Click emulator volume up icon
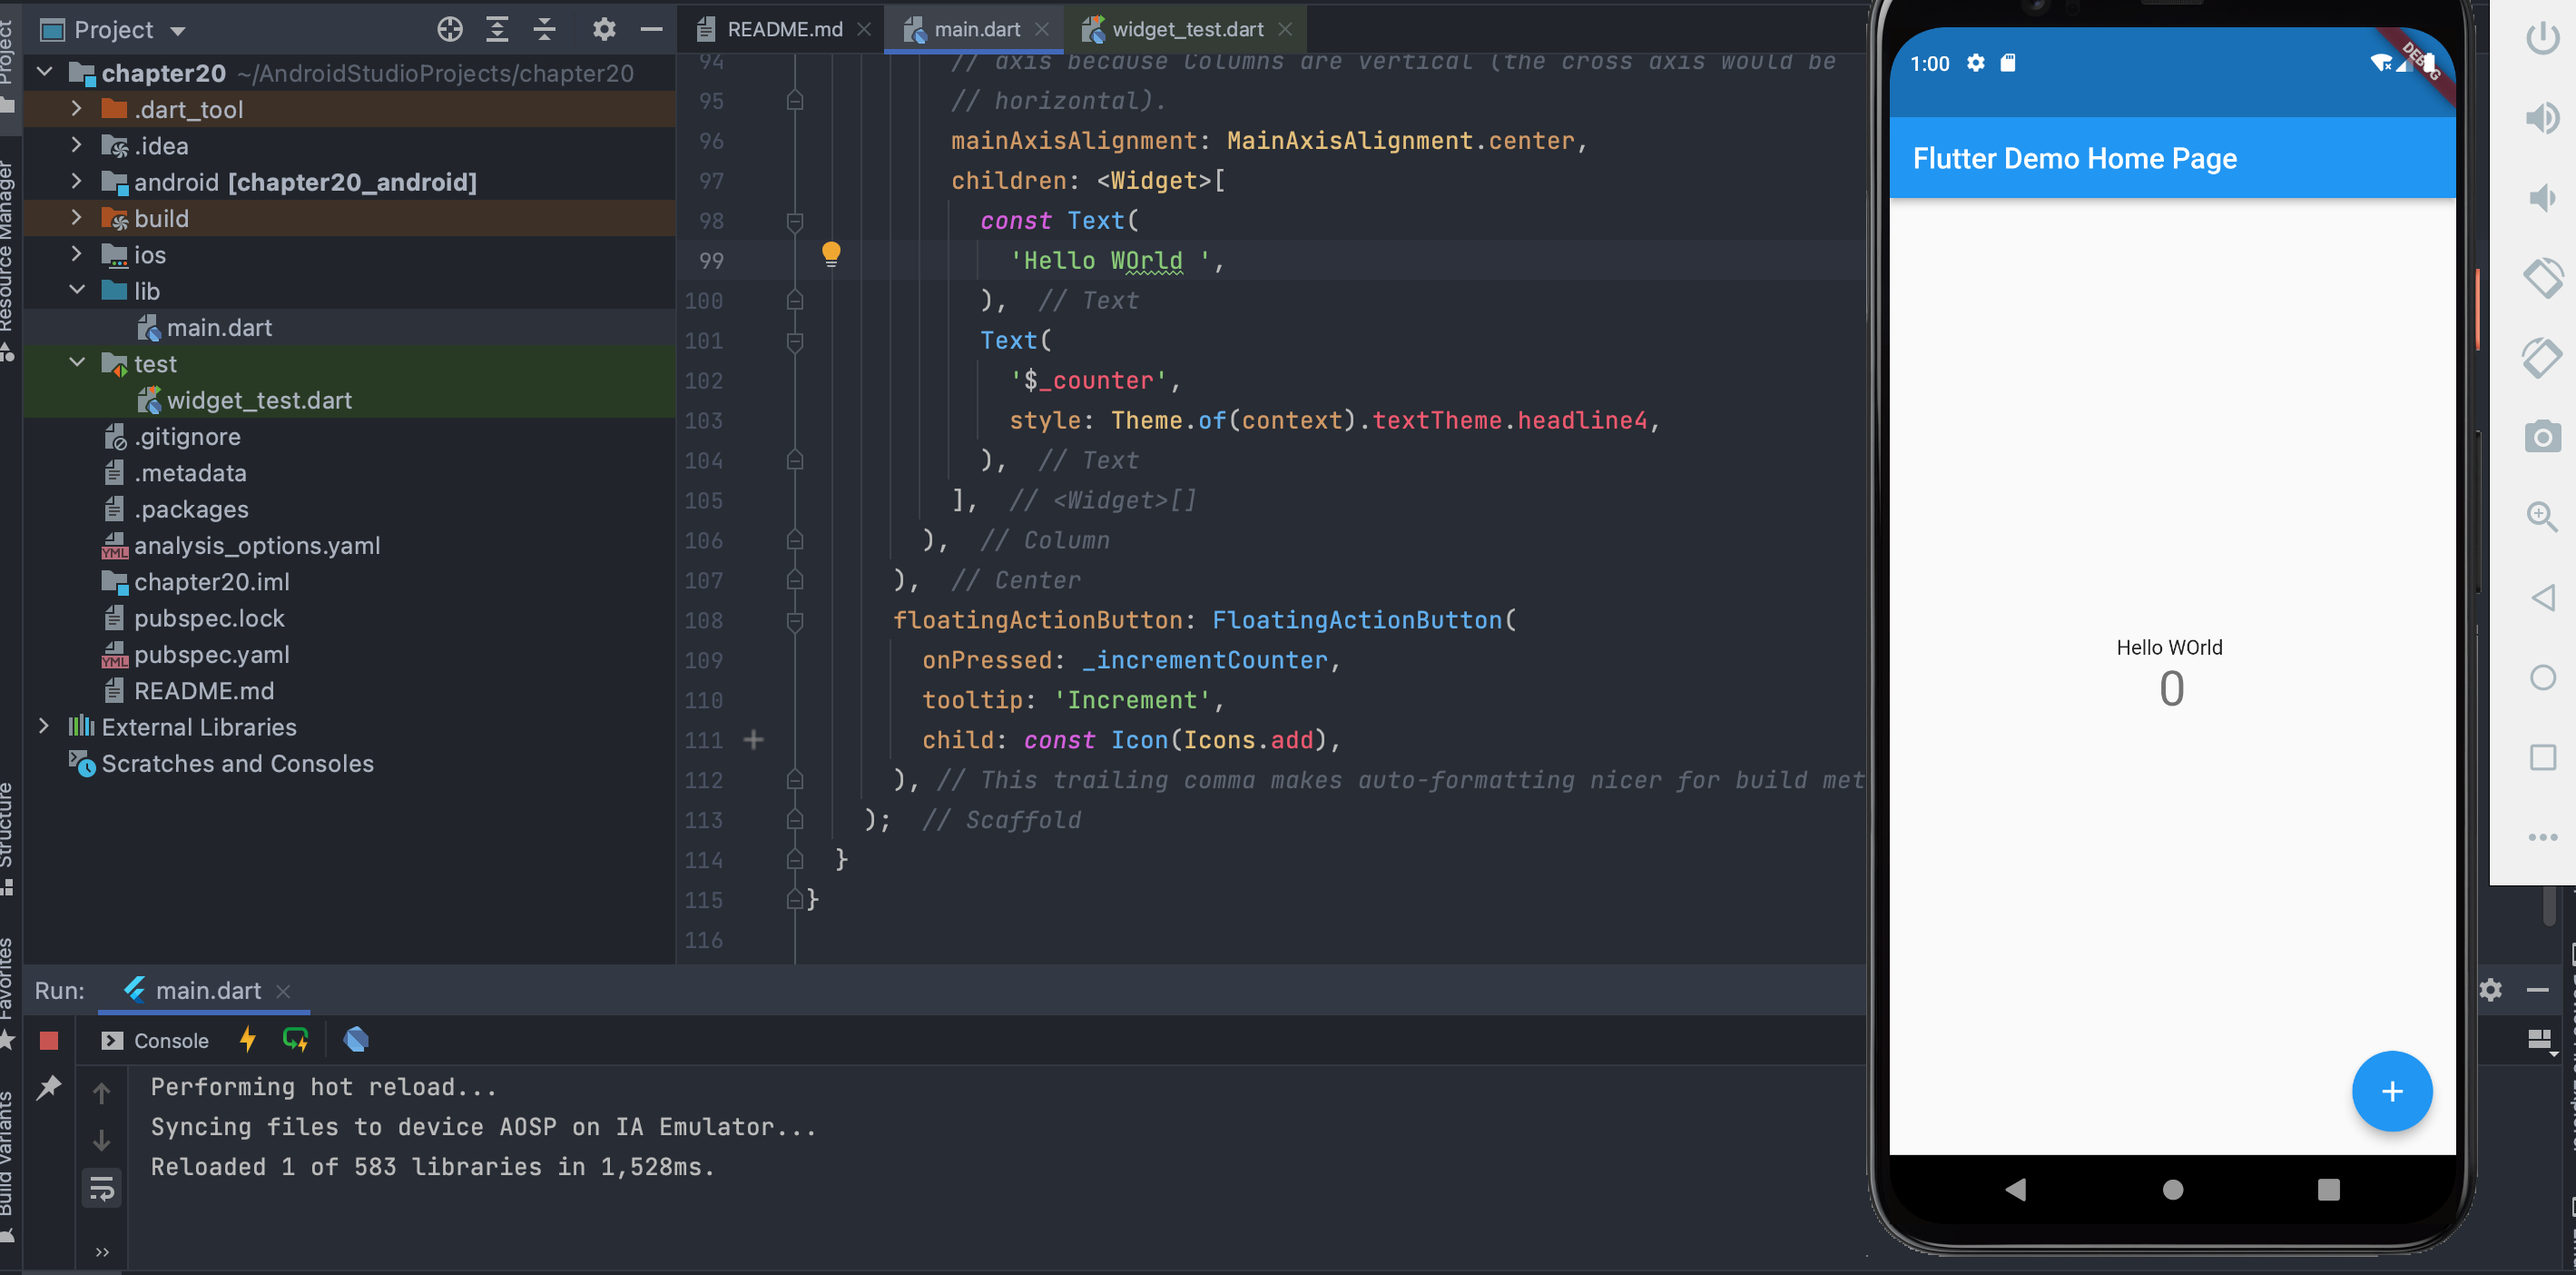The height and width of the screenshot is (1275, 2576). [x=2543, y=118]
